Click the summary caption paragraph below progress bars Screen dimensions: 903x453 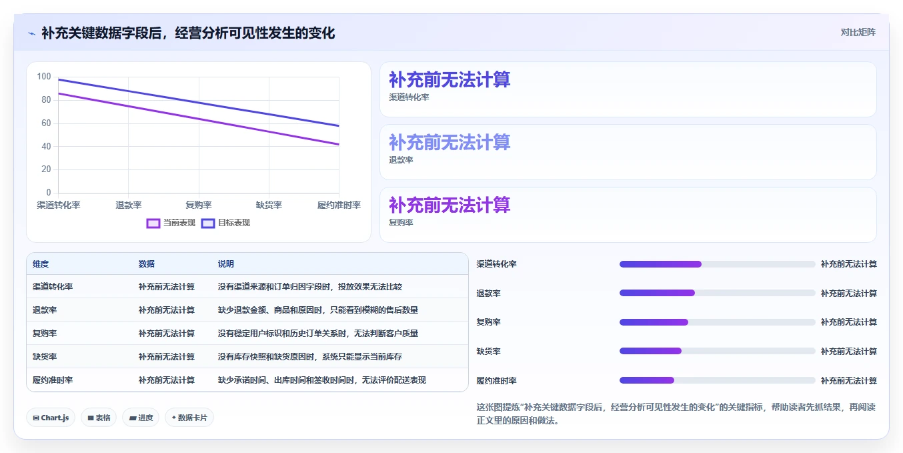coord(676,414)
